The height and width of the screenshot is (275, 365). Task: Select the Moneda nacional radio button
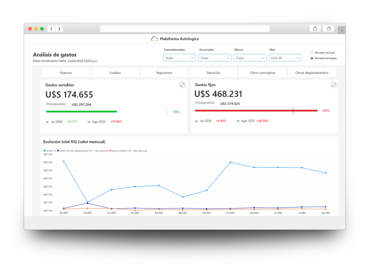click(x=312, y=53)
